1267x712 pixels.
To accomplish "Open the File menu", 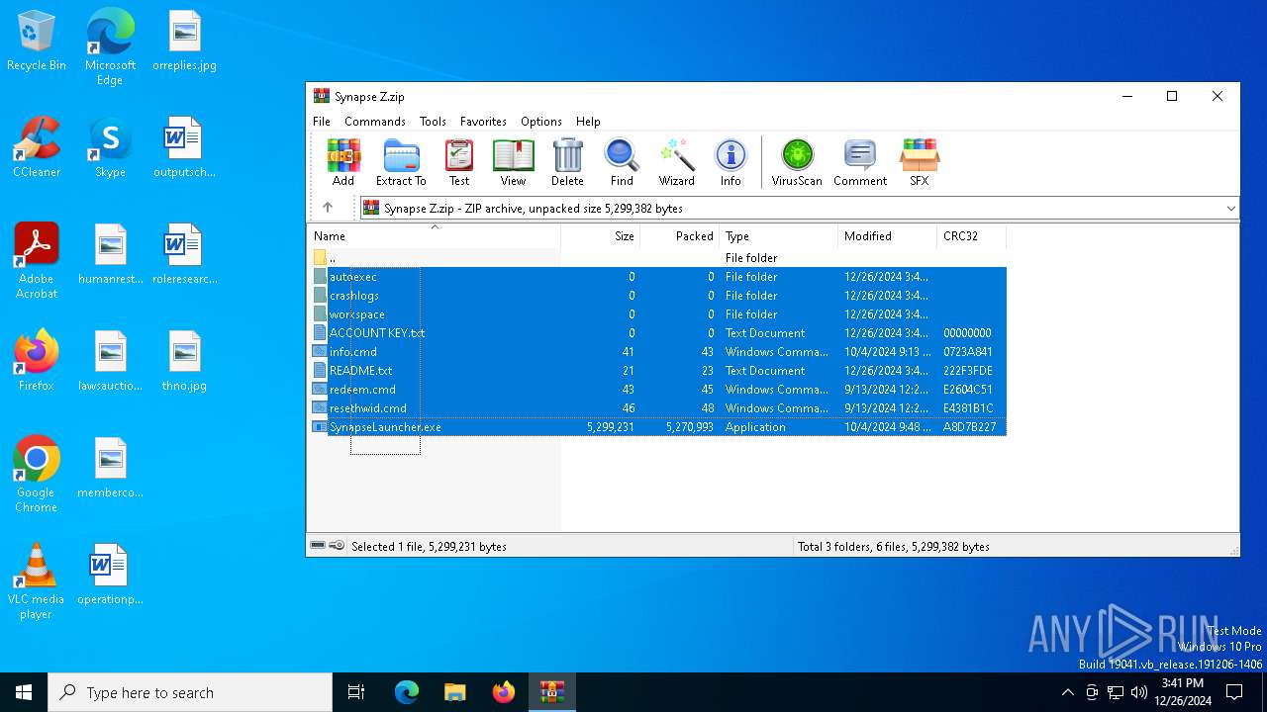I will [322, 122].
